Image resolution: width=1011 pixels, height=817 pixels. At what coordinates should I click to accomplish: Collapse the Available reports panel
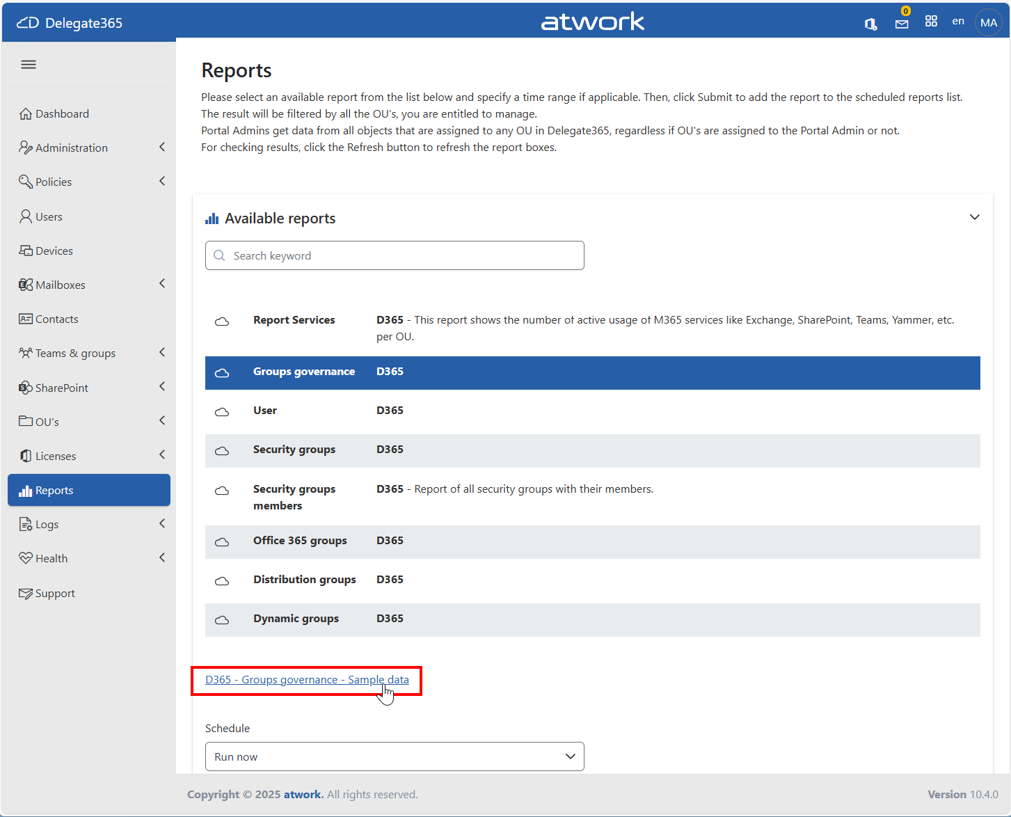point(974,217)
